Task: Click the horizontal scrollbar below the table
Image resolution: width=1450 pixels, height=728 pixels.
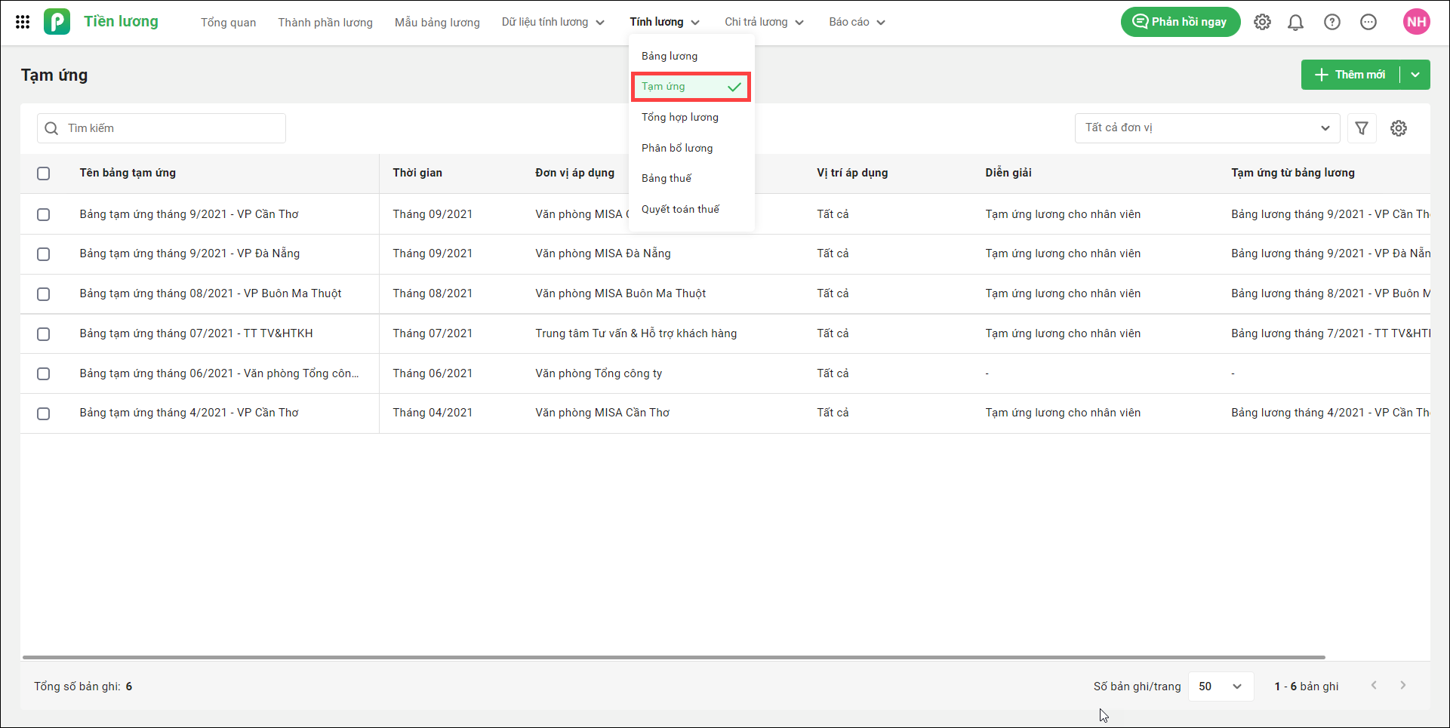Action: coord(673,657)
